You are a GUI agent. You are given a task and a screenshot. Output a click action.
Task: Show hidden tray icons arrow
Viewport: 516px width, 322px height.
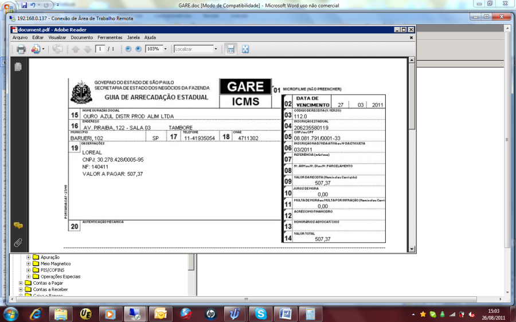[x=413, y=315]
